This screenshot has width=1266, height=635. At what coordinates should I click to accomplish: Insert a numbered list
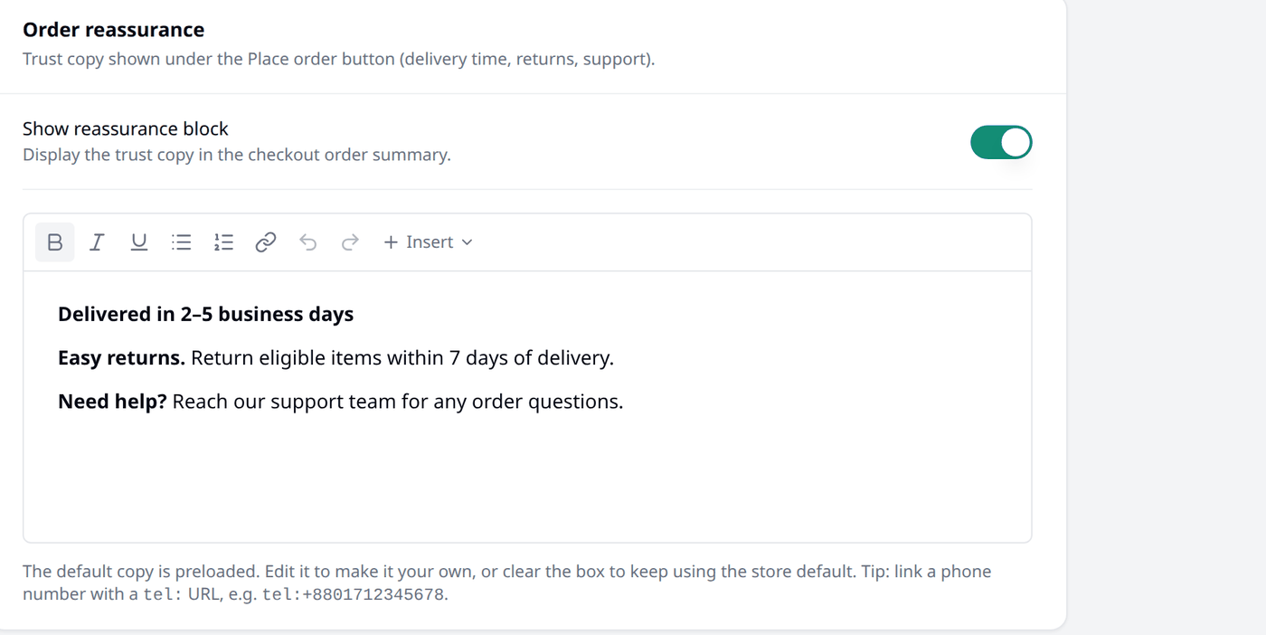point(223,242)
